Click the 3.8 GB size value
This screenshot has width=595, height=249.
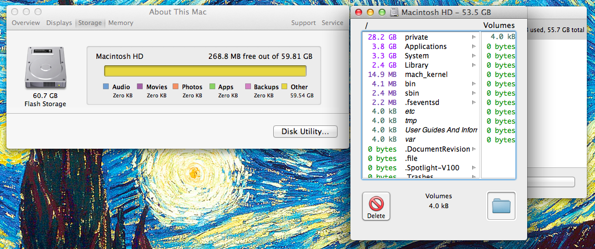pos(384,46)
